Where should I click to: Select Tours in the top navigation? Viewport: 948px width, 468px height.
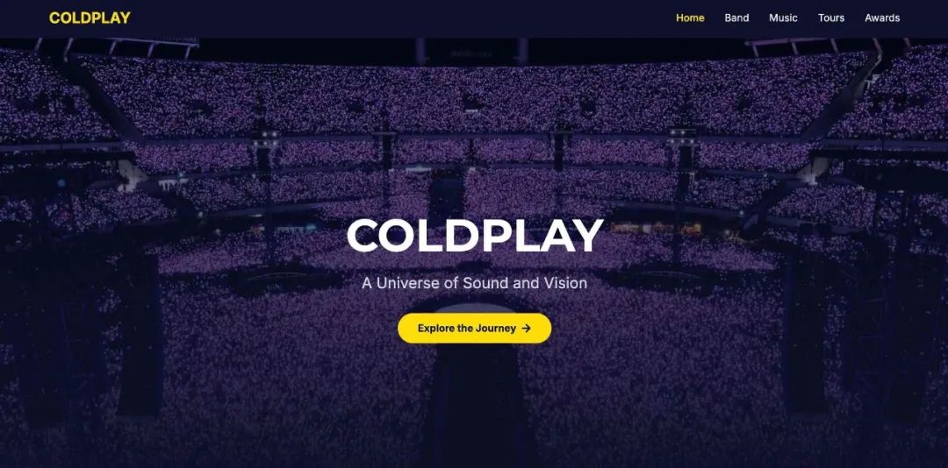(x=830, y=18)
